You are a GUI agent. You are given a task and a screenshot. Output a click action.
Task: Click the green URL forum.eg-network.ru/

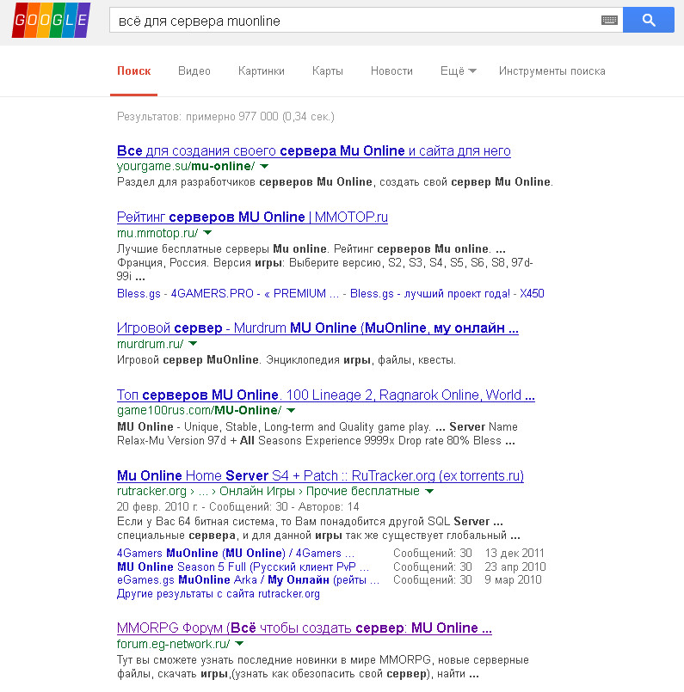coord(174,644)
